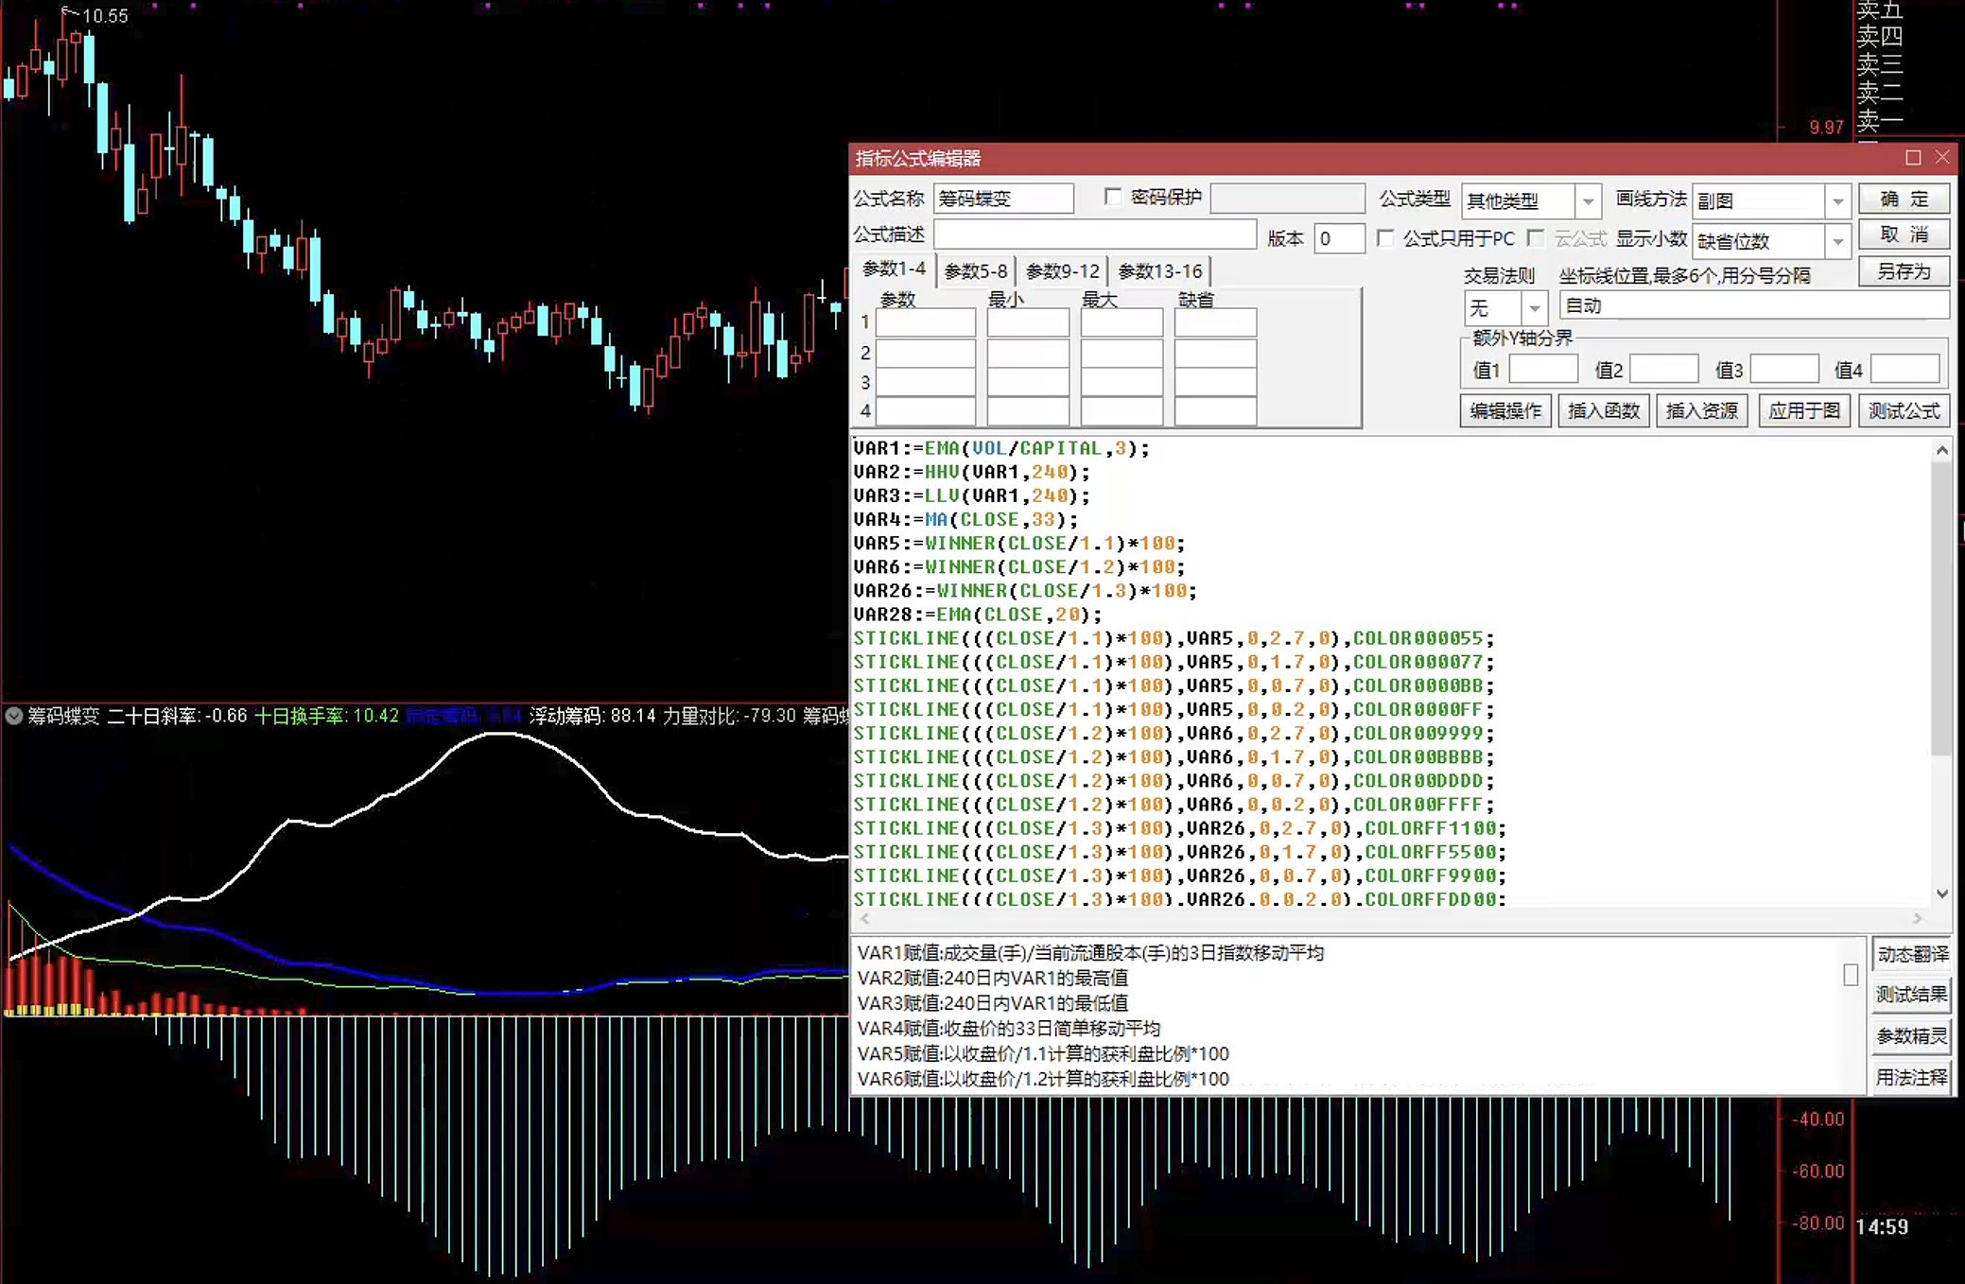Viewport: 1965px width, 1284px height.
Task: Click the code editor vertical scrollbar thumb
Action: pyautogui.click(x=1941, y=609)
